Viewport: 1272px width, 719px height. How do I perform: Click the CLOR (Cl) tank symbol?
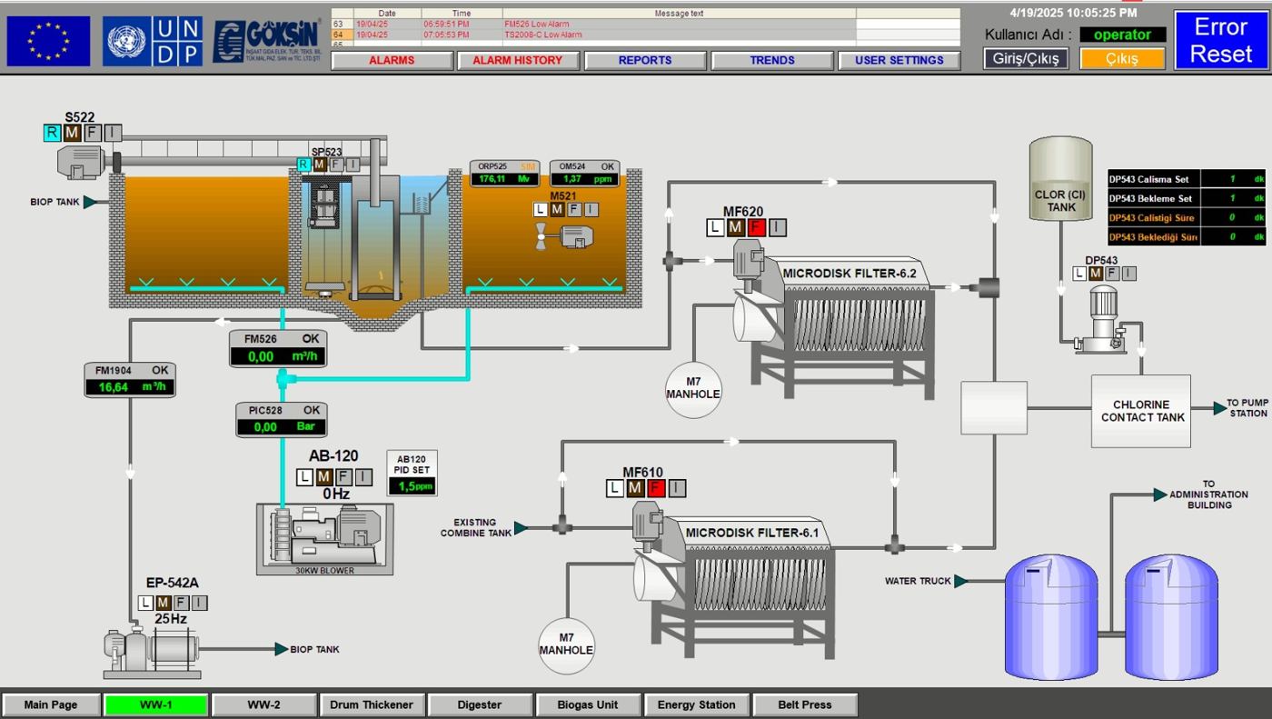(1060, 178)
